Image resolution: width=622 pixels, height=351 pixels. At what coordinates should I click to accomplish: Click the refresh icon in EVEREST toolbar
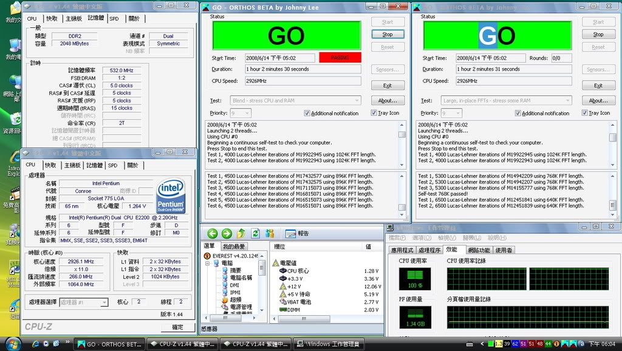(x=255, y=234)
